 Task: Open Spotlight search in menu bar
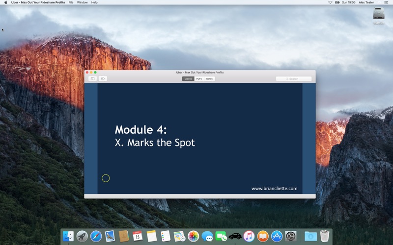pos(379,2)
